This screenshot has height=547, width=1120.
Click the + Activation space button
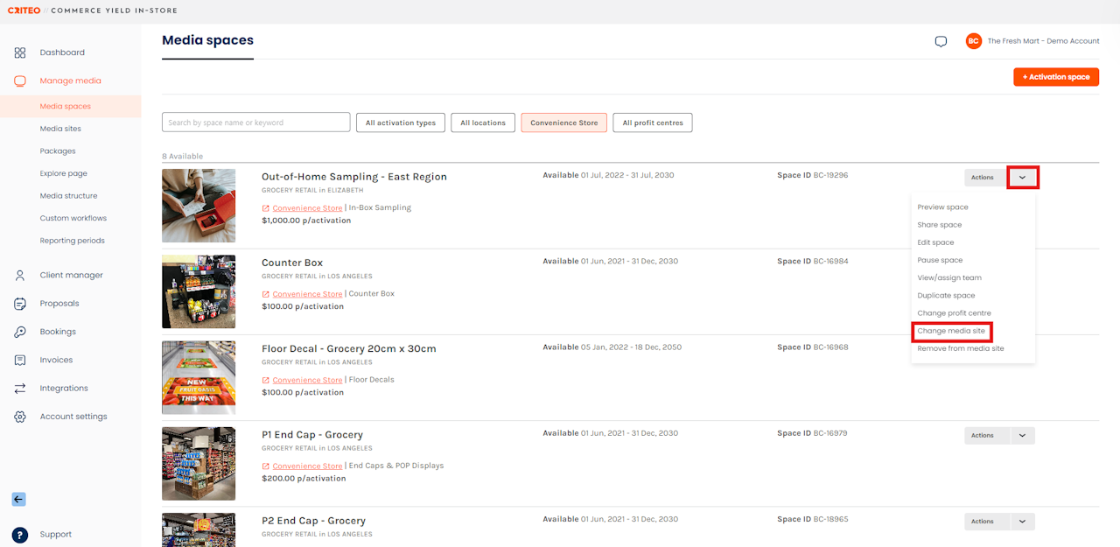point(1056,77)
